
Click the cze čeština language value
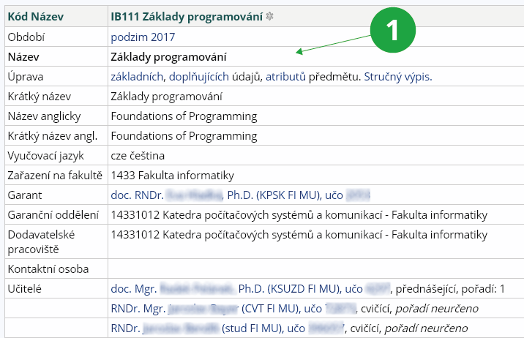[x=138, y=155]
